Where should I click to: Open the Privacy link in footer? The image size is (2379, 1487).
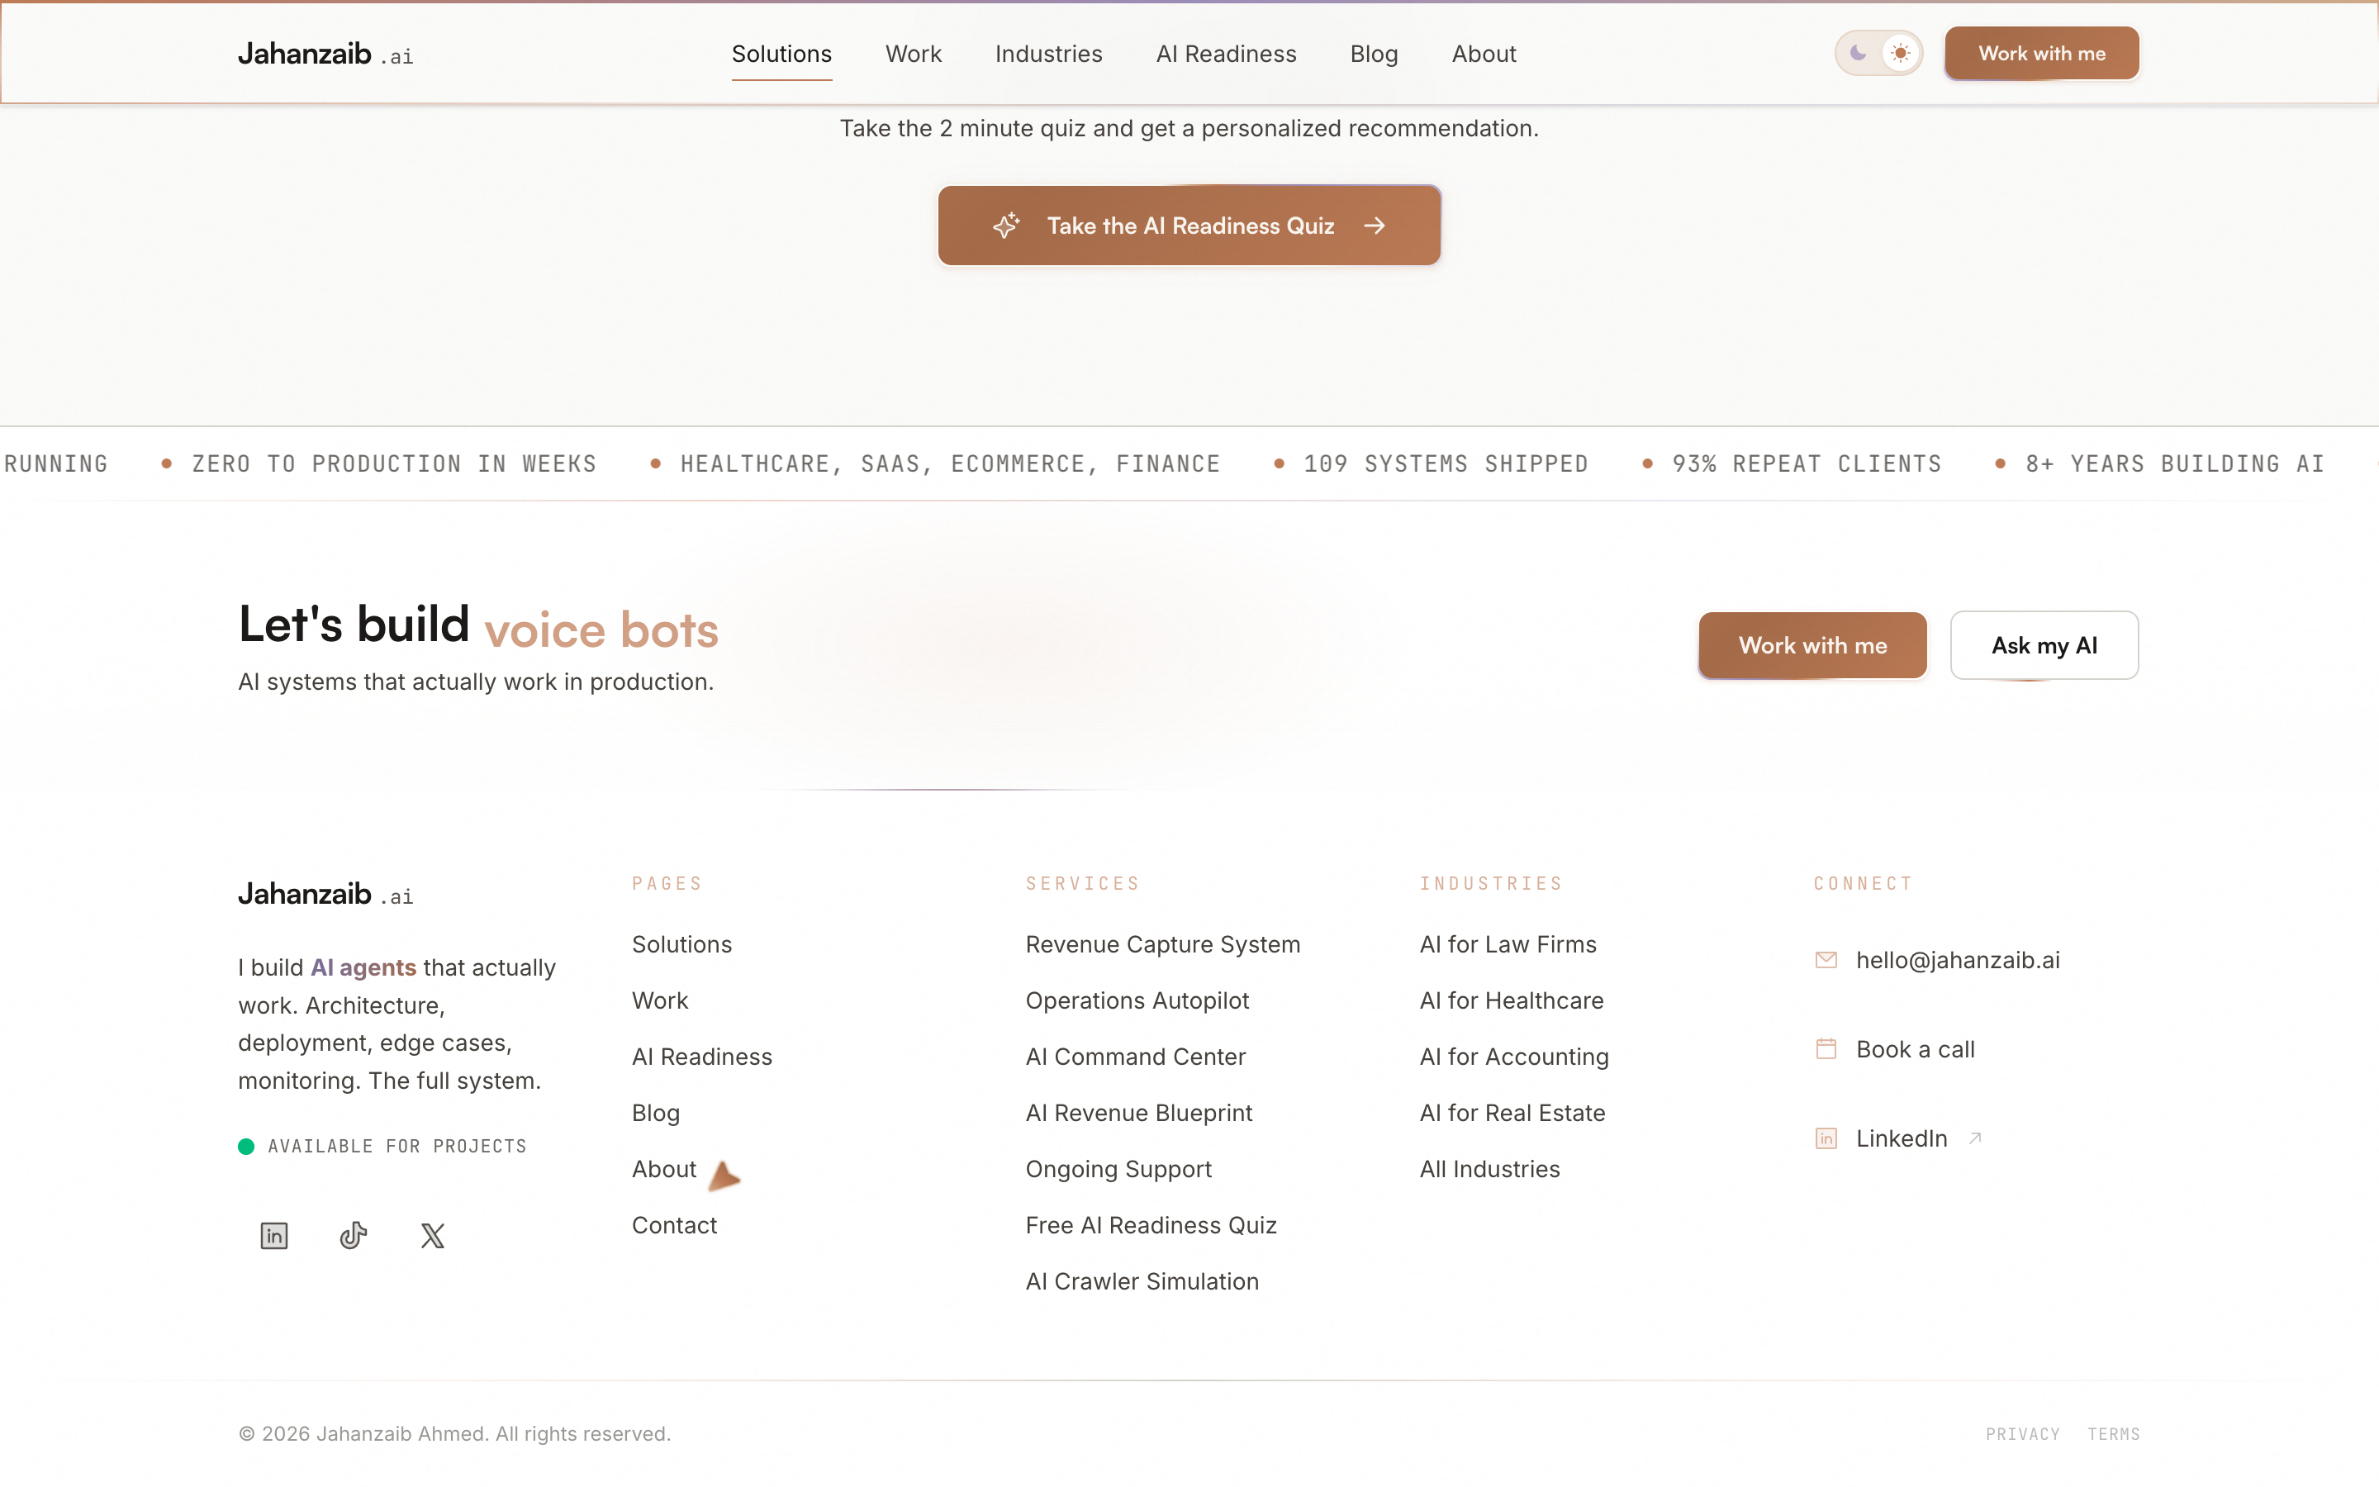2022,1434
